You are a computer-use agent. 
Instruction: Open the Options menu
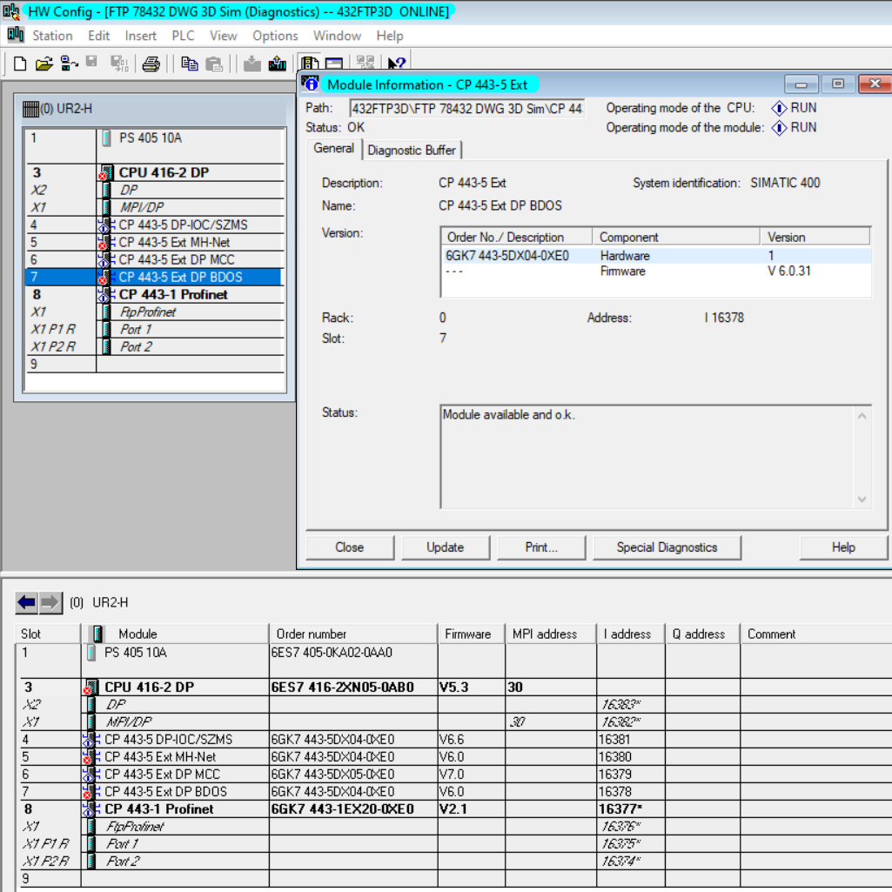click(x=275, y=36)
